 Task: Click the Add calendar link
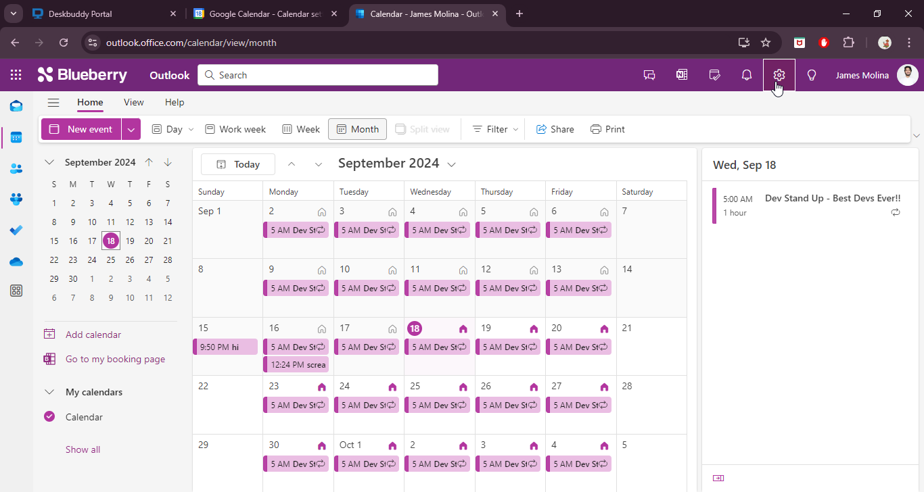tap(93, 335)
